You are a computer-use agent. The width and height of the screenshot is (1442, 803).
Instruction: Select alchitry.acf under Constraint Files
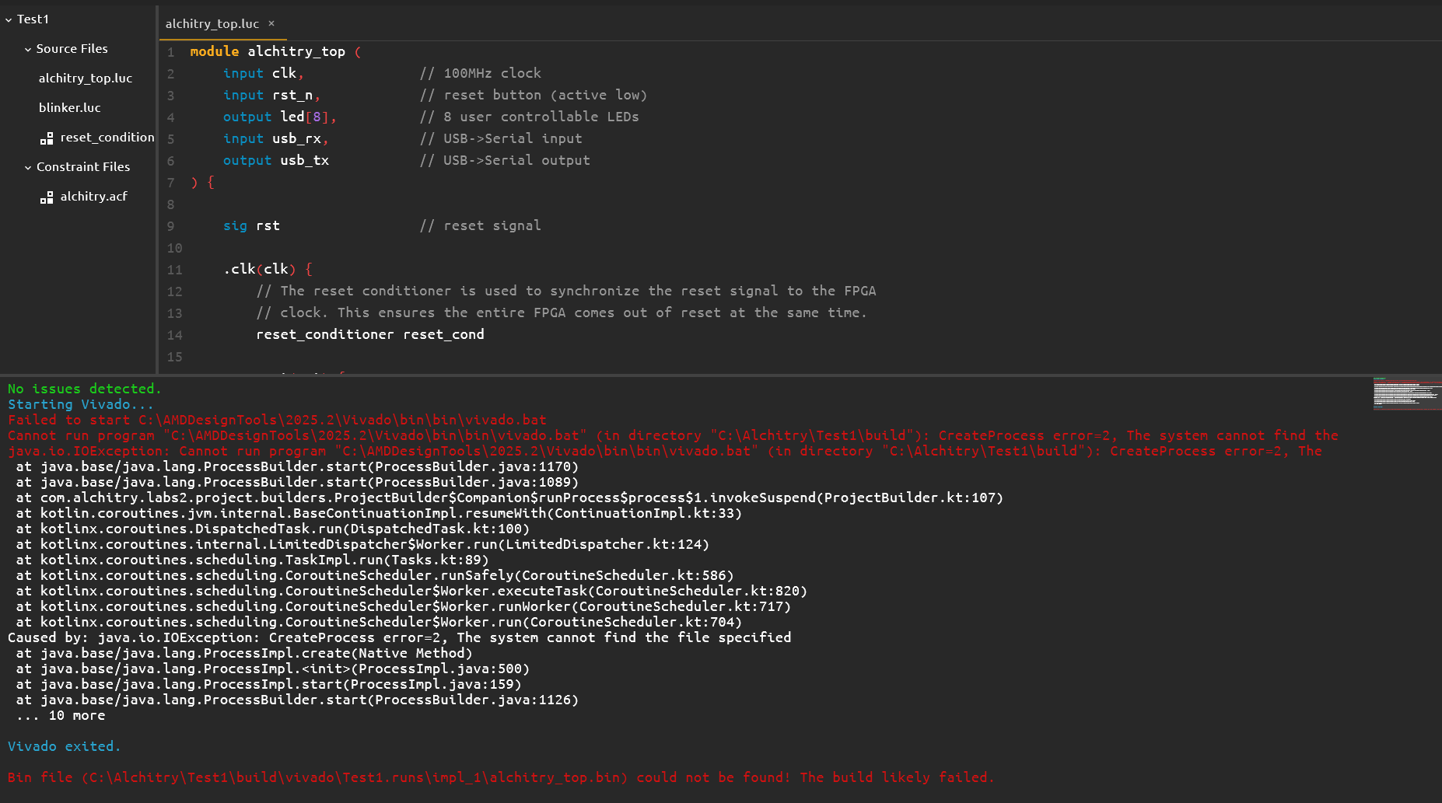coord(93,196)
